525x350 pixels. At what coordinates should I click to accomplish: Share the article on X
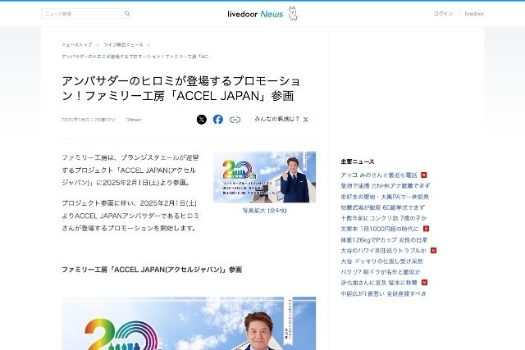pyautogui.click(x=202, y=120)
